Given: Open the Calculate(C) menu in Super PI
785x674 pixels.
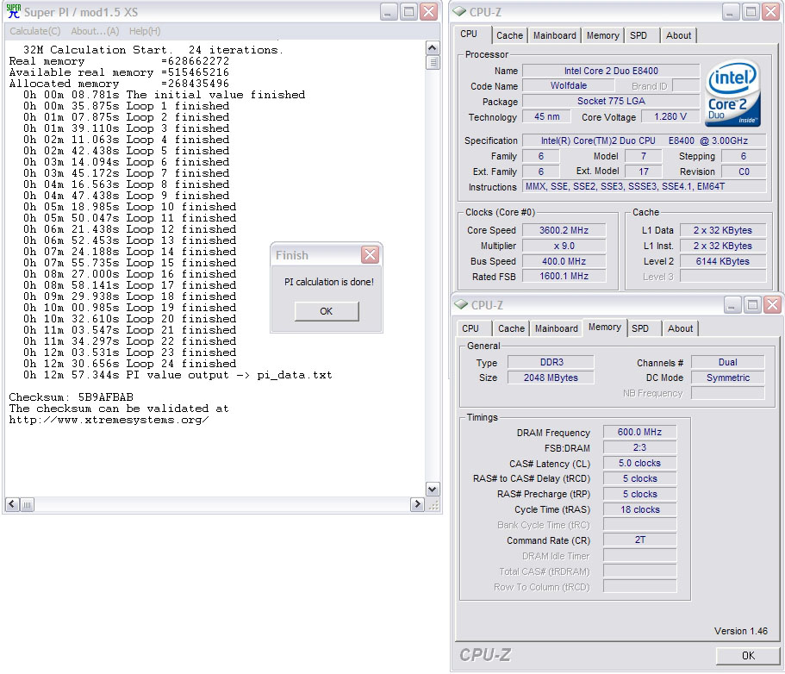Looking at the screenshot, I should (x=35, y=31).
